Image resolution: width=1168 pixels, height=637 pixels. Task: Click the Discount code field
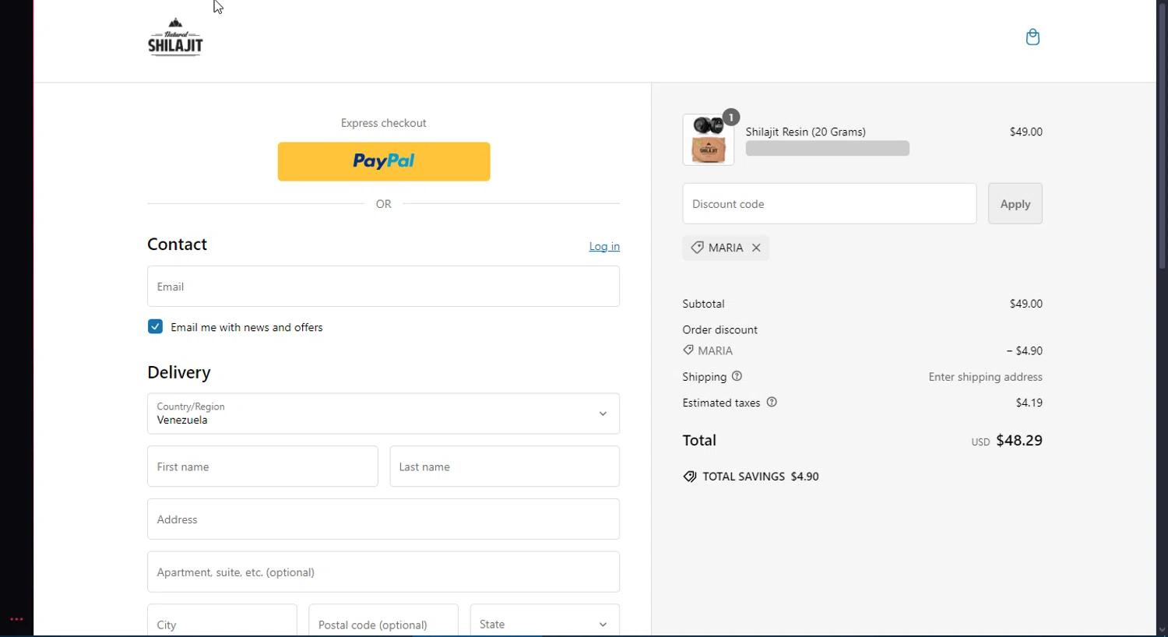coord(829,204)
